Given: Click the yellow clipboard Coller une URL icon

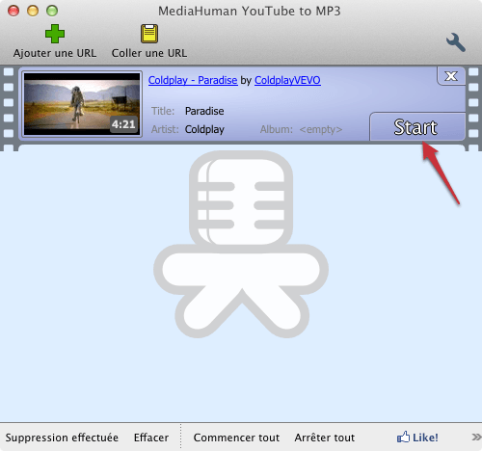Looking at the screenshot, I should click(149, 34).
